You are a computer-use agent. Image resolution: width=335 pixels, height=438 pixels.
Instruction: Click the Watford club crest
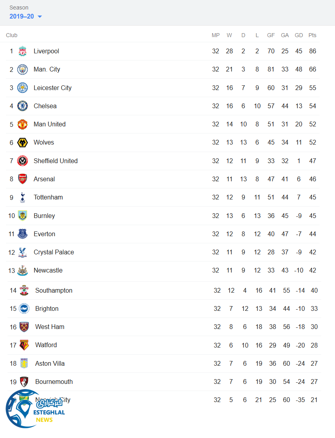(x=24, y=345)
